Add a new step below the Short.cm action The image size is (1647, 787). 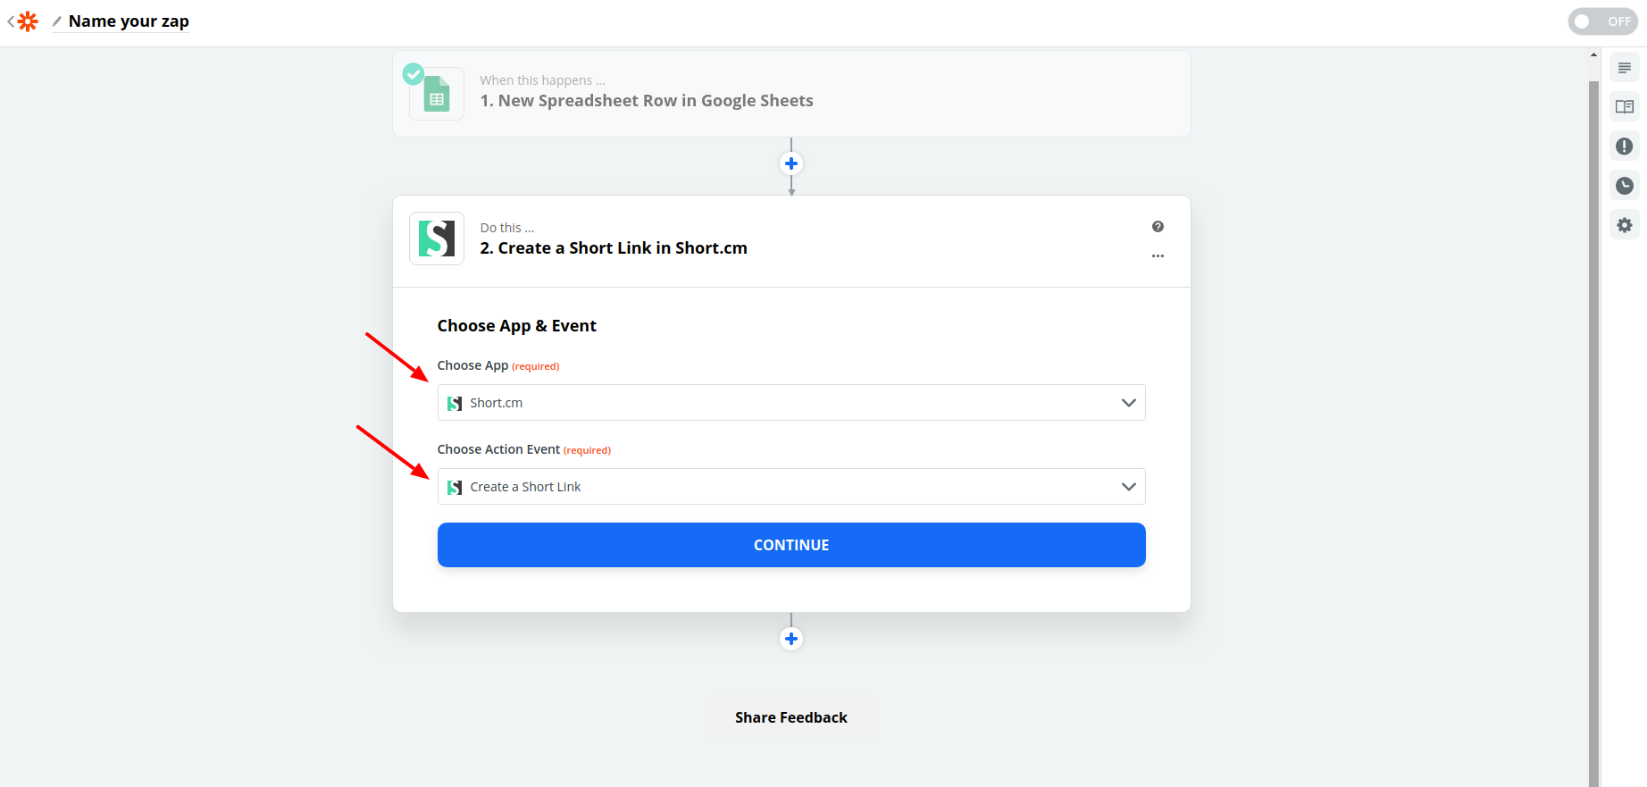point(791,639)
